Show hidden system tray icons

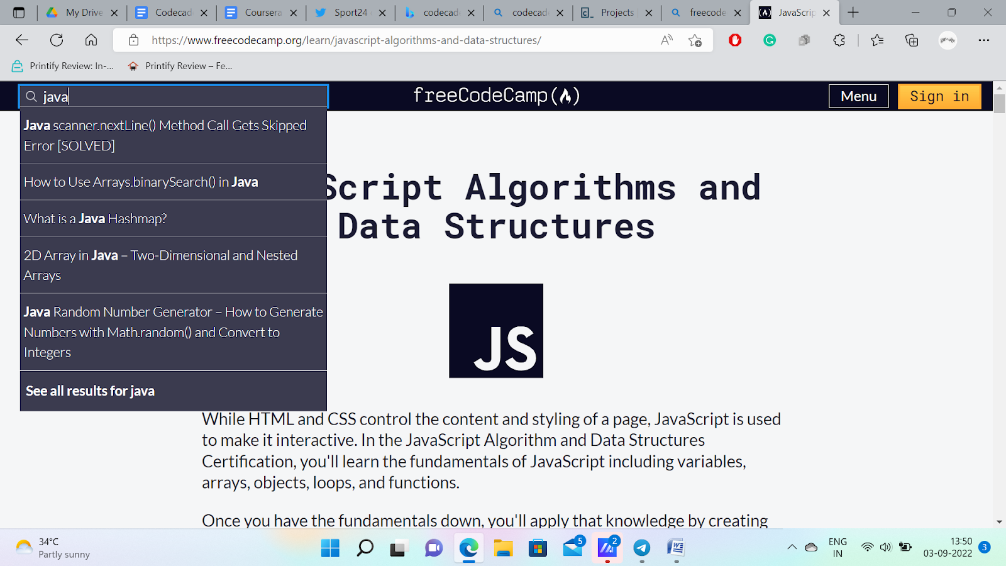[x=792, y=547]
